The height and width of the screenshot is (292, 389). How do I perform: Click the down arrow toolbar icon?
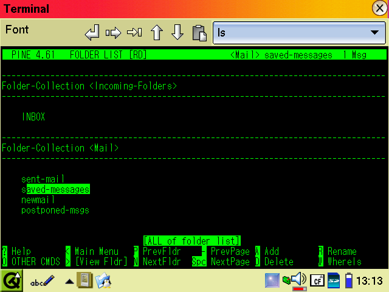pyautogui.click(x=177, y=32)
